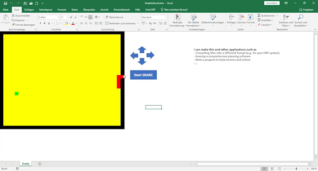Open a file with folder icon in quick access

31,3
